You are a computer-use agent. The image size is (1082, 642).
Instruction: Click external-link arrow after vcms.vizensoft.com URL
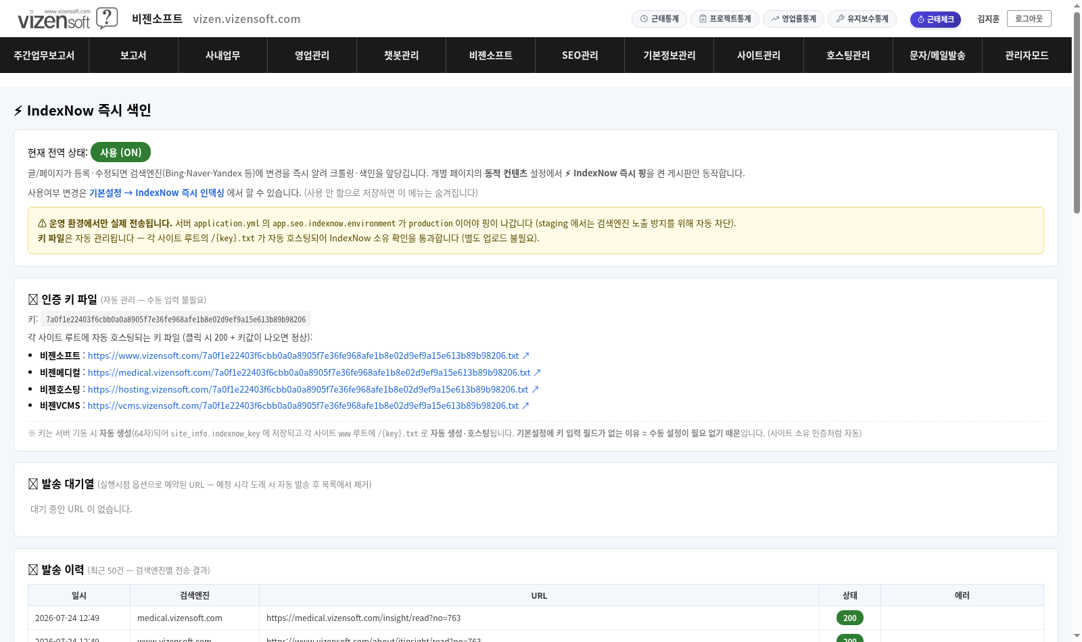[x=525, y=405]
